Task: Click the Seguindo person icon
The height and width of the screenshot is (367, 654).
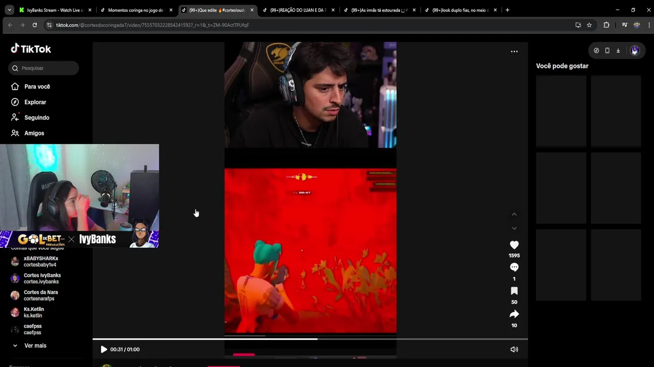Action: click(x=15, y=117)
